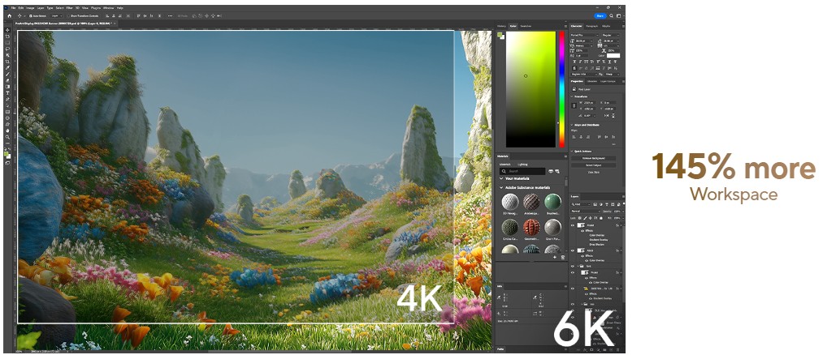Click the vertical hue slider in Color panel
This screenshot has width=836, height=355.
(561, 89)
